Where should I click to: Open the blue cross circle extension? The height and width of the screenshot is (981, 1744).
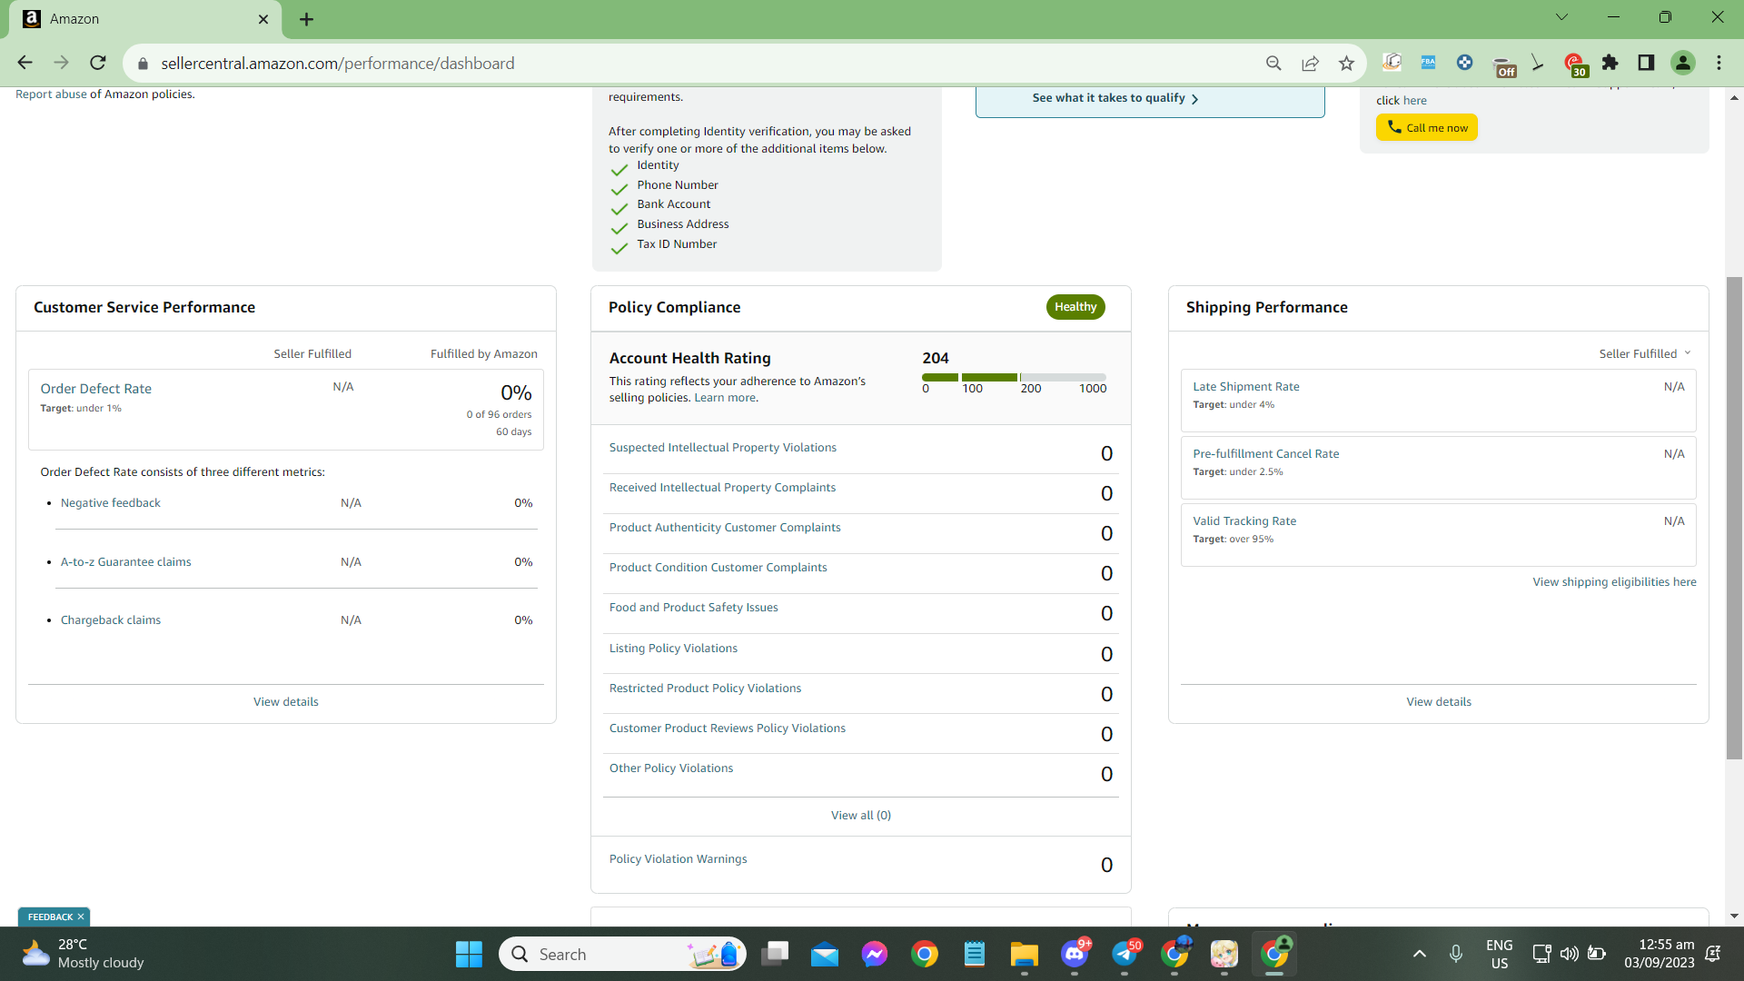pyautogui.click(x=1464, y=63)
